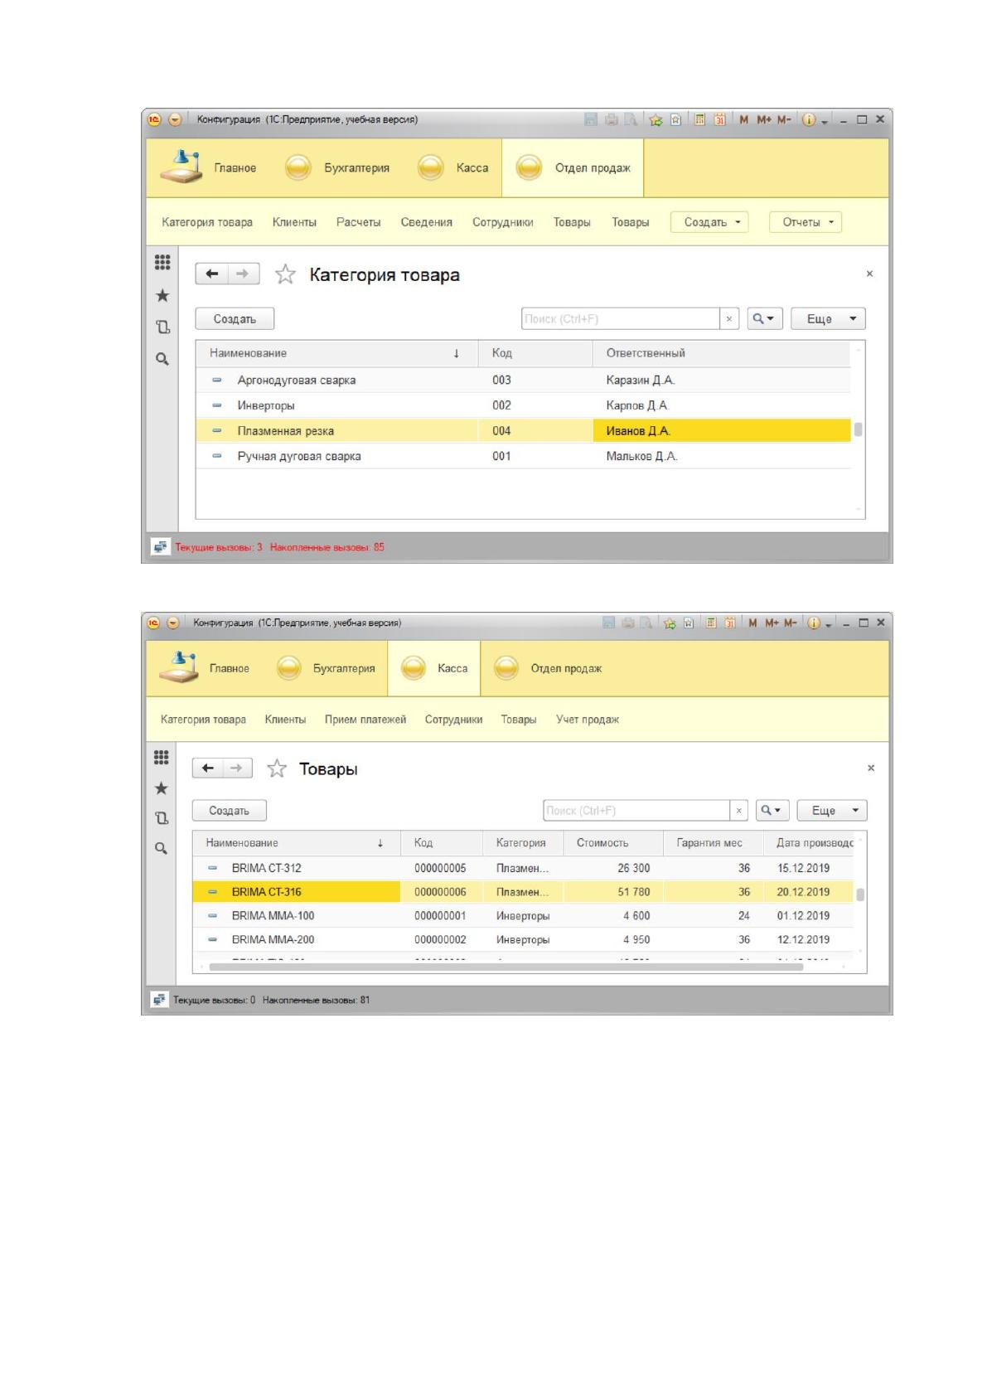Toggle the favorite star outline beside Товары title
This screenshot has width=987, height=1396.
pyautogui.click(x=276, y=768)
